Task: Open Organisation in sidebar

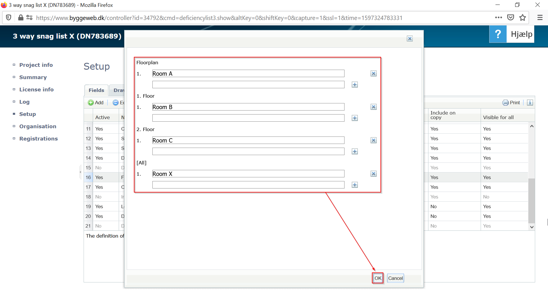Action: (x=38, y=126)
